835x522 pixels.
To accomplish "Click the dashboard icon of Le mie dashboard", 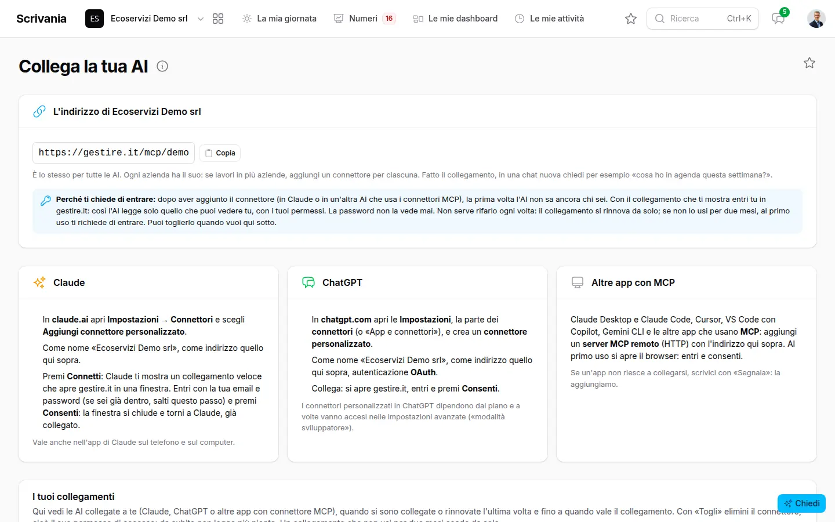I will [418, 19].
